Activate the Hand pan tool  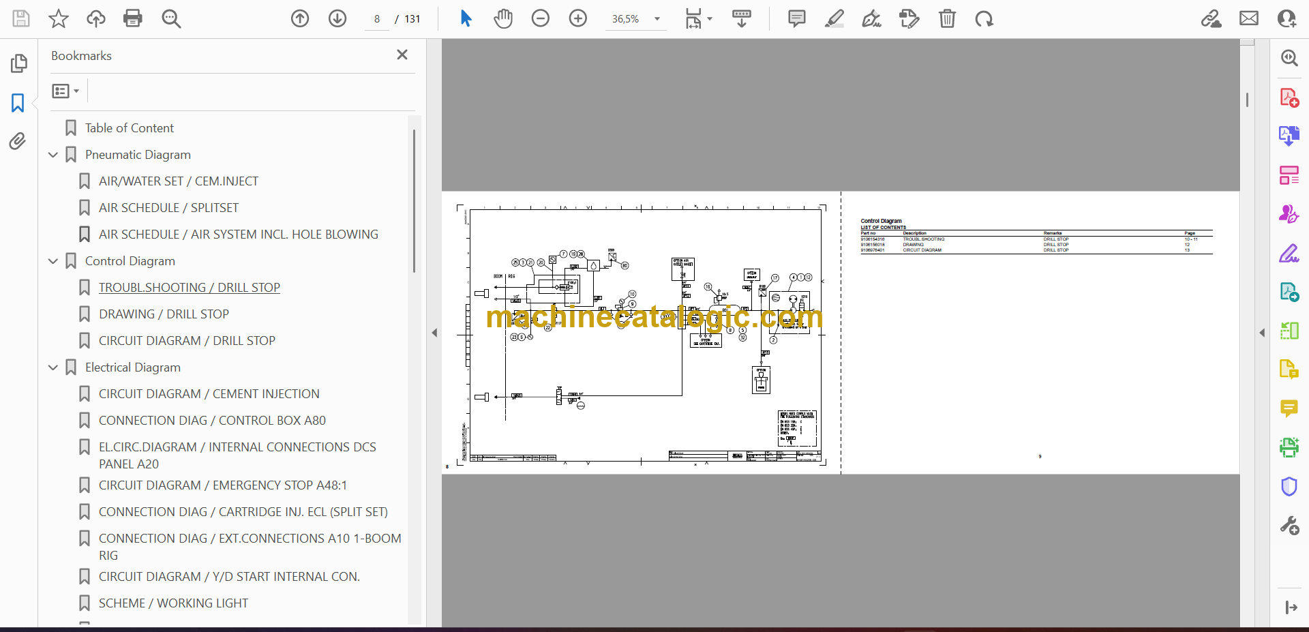pos(503,18)
